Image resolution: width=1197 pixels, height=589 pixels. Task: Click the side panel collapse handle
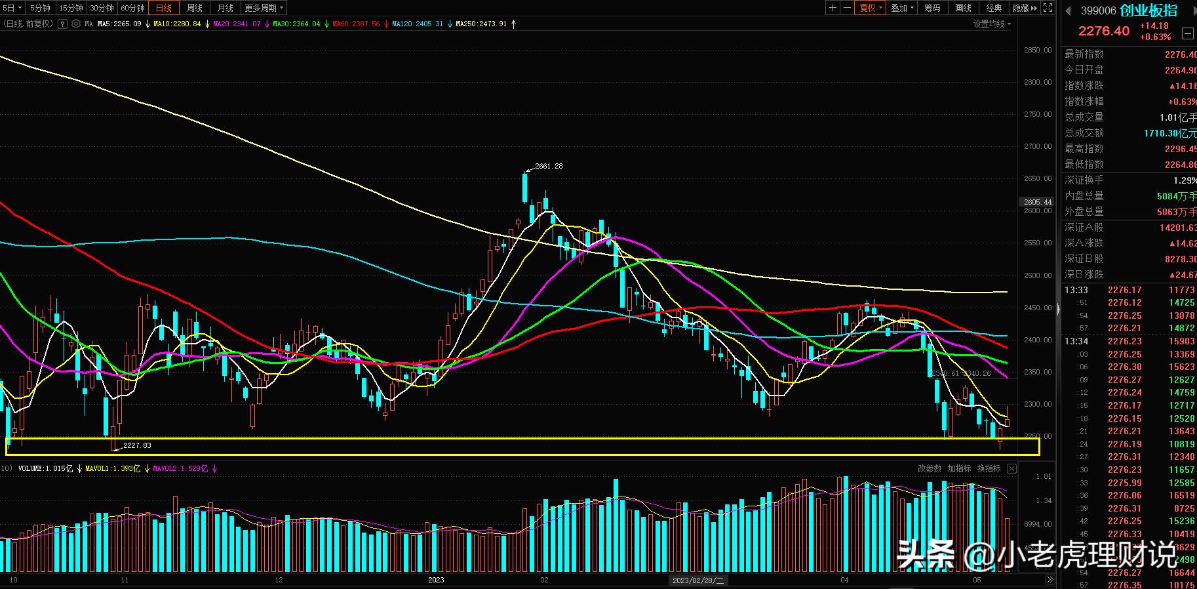pyautogui.click(x=1058, y=308)
